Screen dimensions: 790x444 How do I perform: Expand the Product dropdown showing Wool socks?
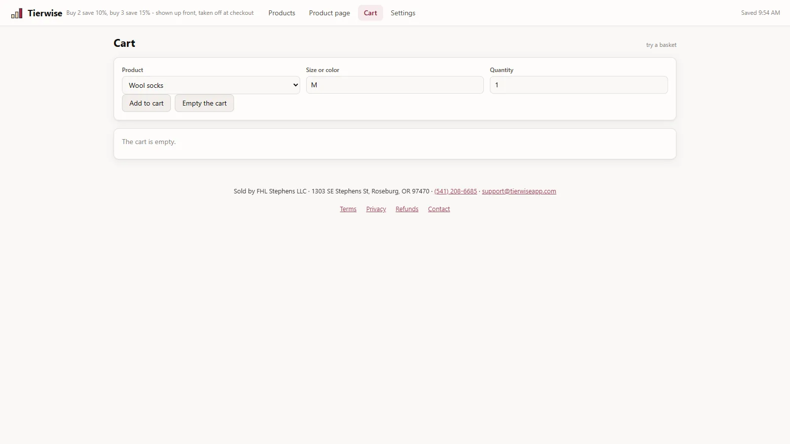point(211,85)
